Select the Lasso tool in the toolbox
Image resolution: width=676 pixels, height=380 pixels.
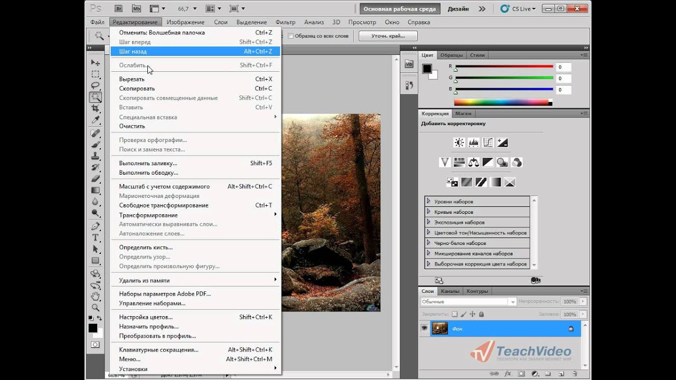coord(96,85)
